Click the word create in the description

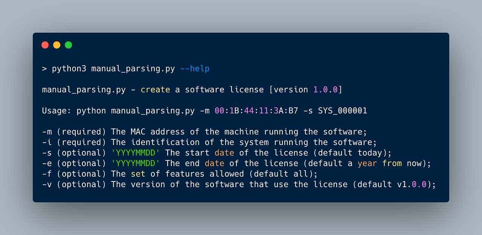point(155,90)
